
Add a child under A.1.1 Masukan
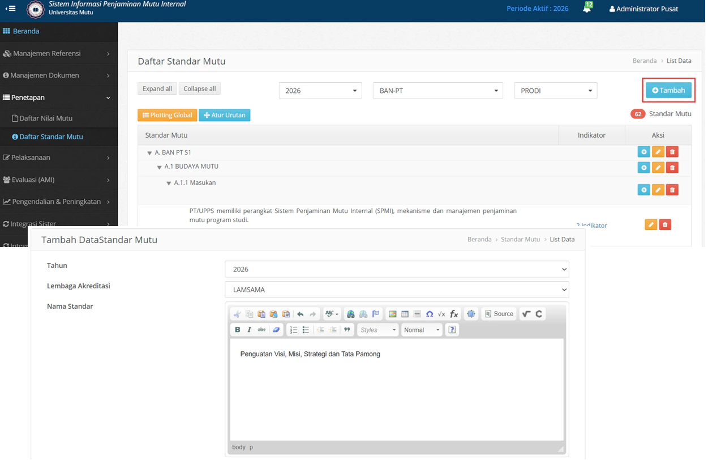643,190
